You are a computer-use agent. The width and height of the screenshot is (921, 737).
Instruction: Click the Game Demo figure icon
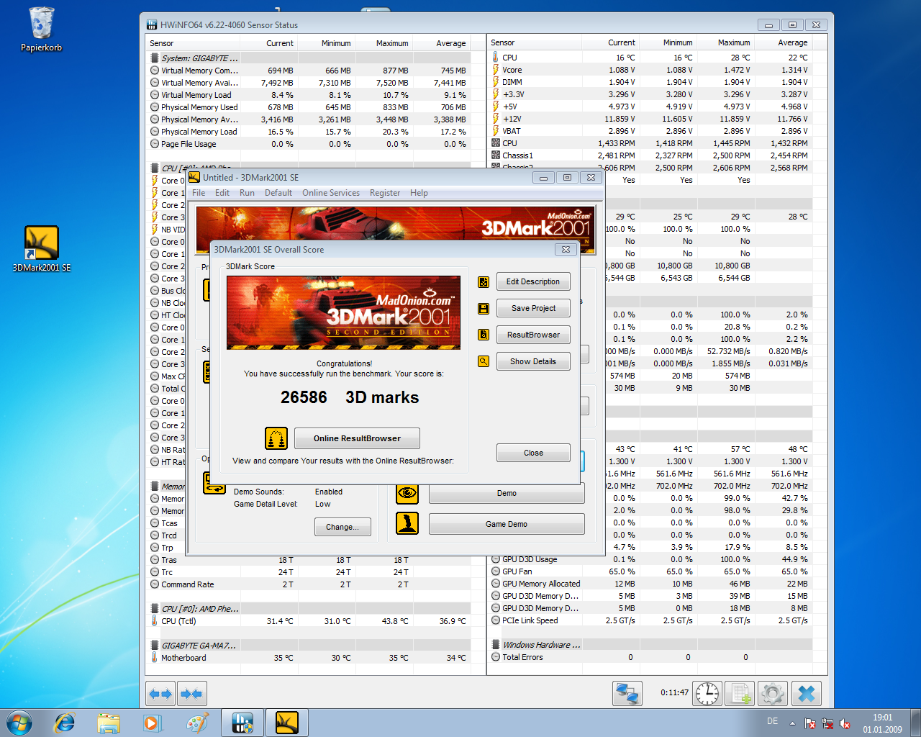coord(407,523)
